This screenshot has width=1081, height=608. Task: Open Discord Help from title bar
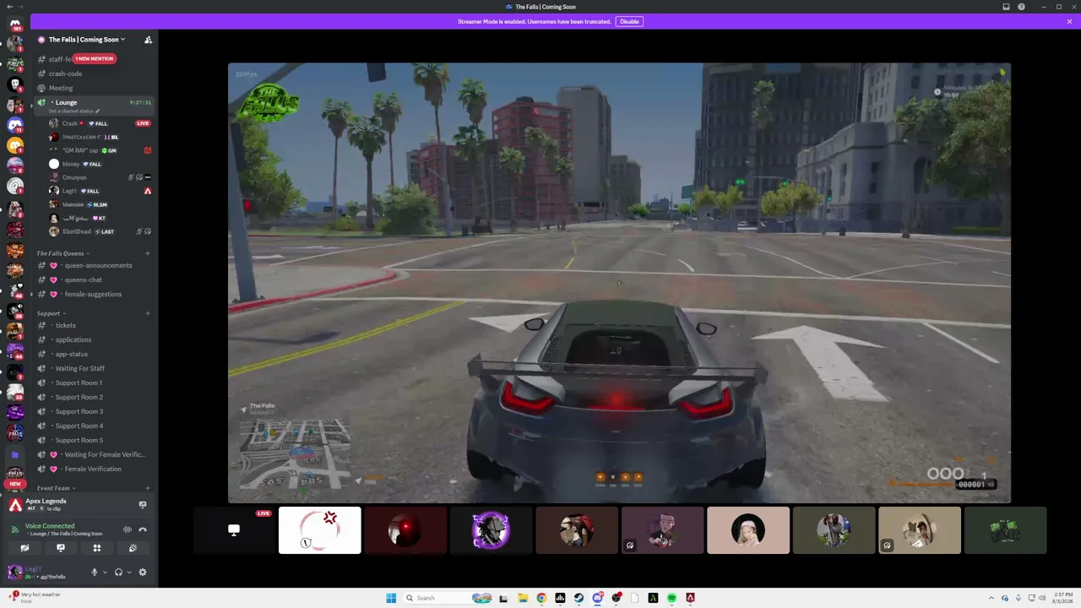[1022, 7]
